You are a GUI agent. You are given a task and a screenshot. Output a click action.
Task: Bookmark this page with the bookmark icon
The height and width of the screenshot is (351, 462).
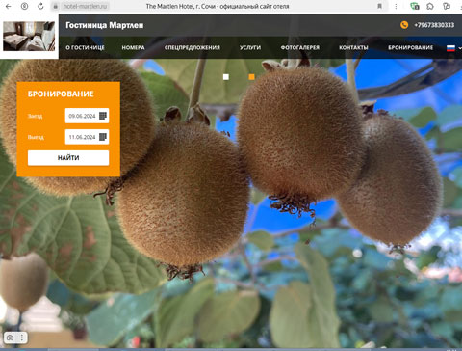379,7
